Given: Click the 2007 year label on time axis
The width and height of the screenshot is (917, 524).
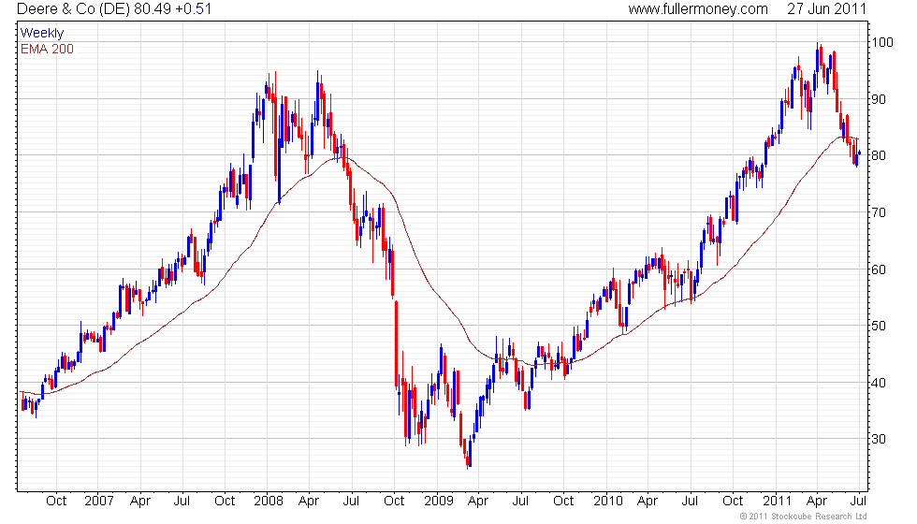Looking at the screenshot, I should (x=99, y=501).
